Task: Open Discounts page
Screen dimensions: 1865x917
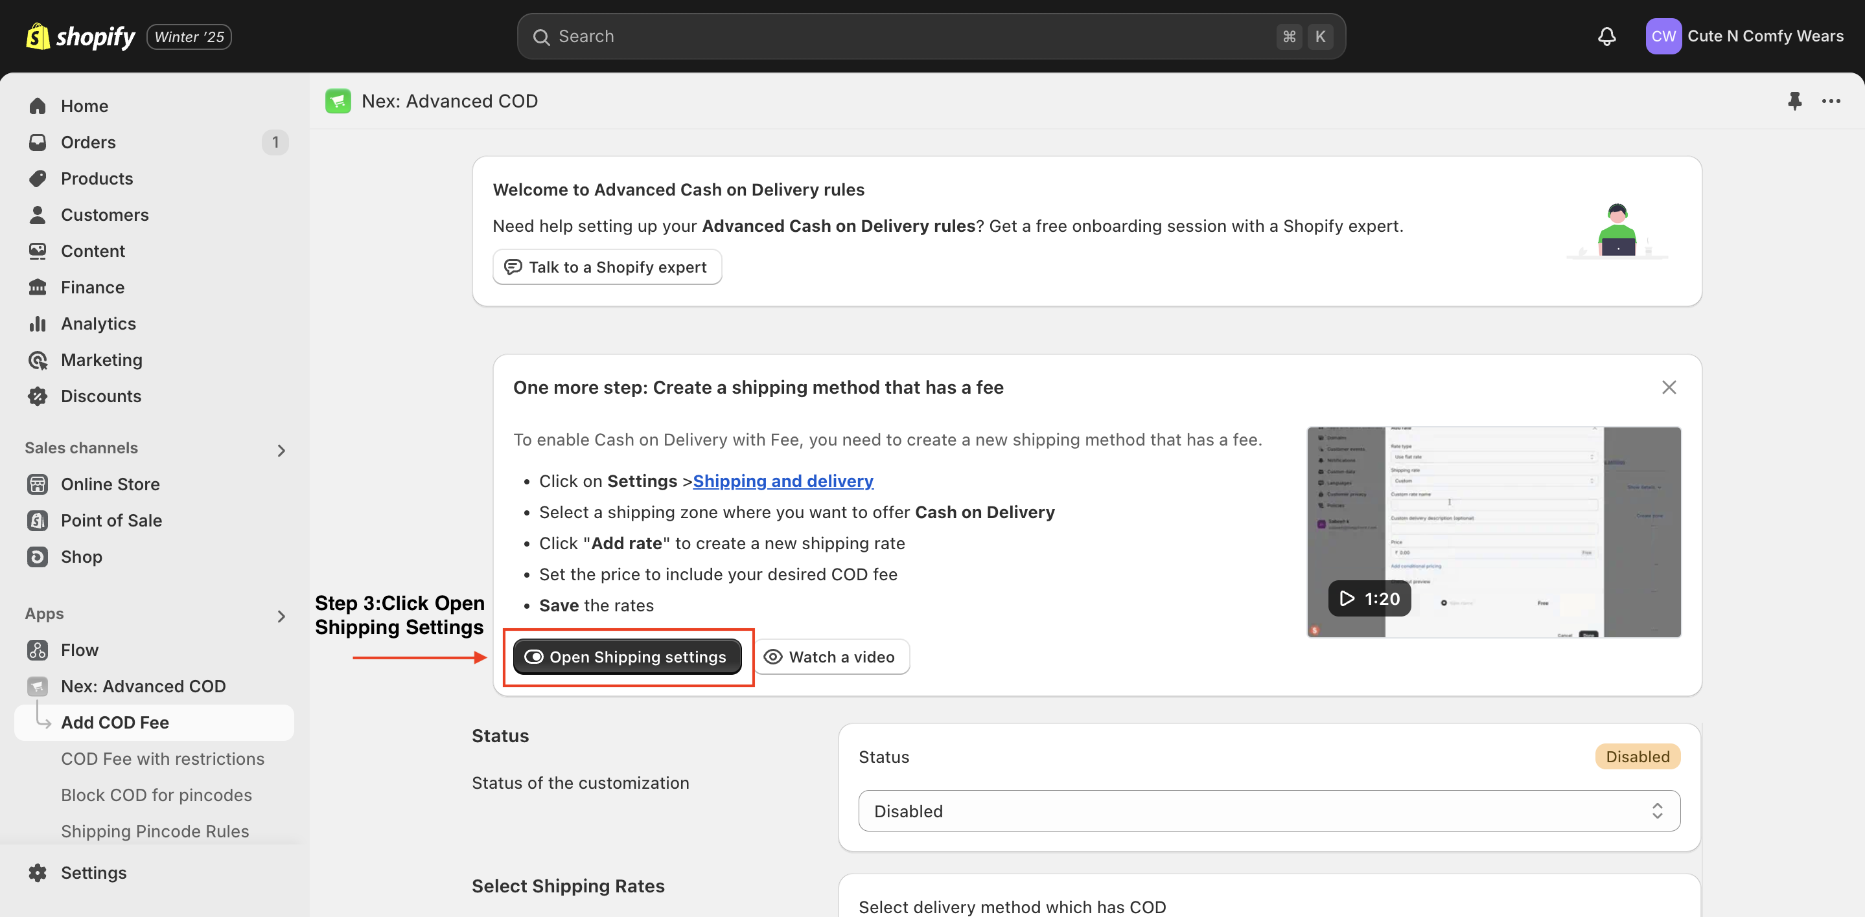Action: pos(100,396)
